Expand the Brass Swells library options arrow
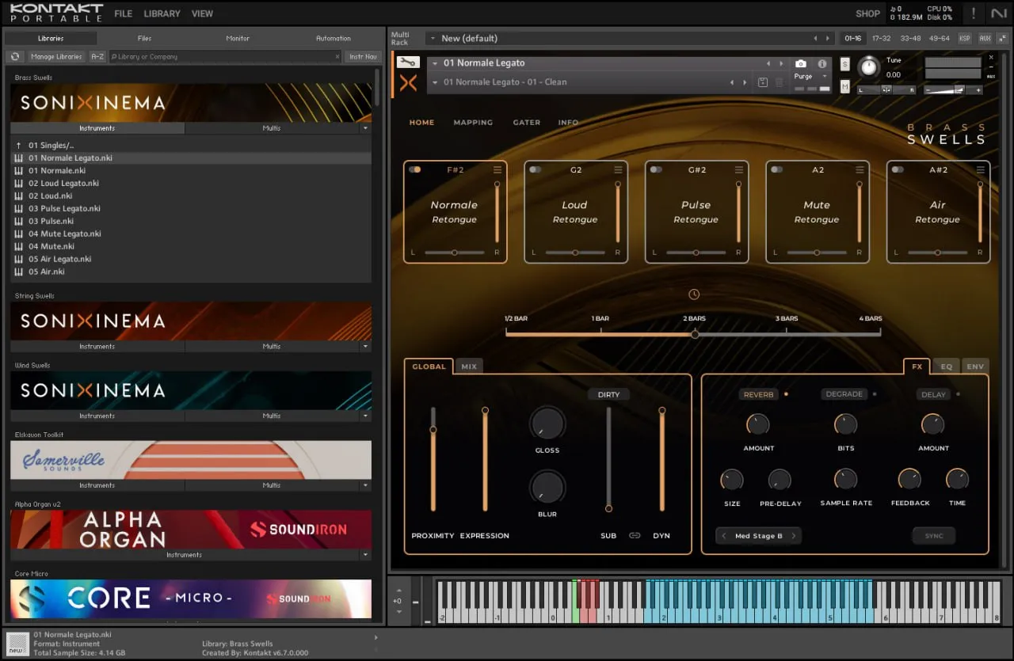1014x661 pixels. coord(365,128)
